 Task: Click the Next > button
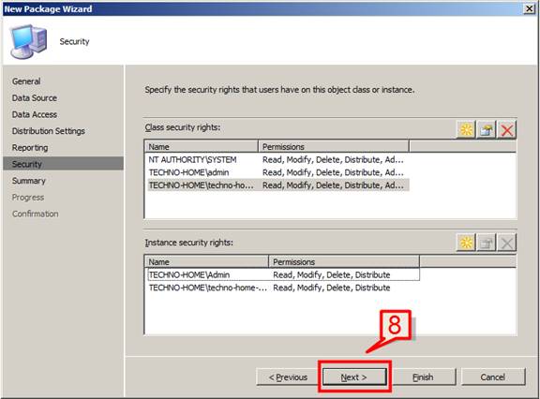click(354, 377)
